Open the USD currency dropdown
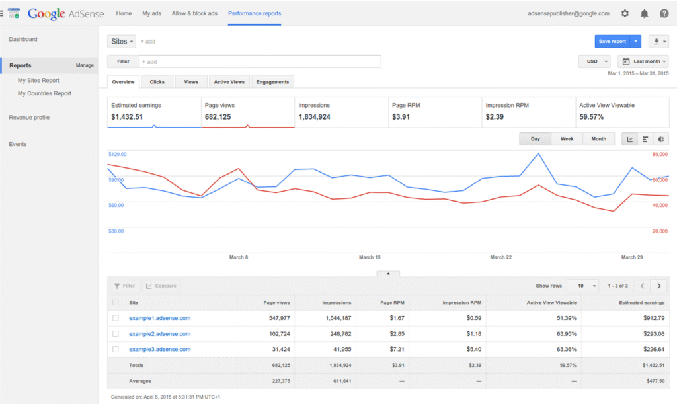The width and height of the screenshot is (677, 404). pyautogui.click(x=594, y=61)
